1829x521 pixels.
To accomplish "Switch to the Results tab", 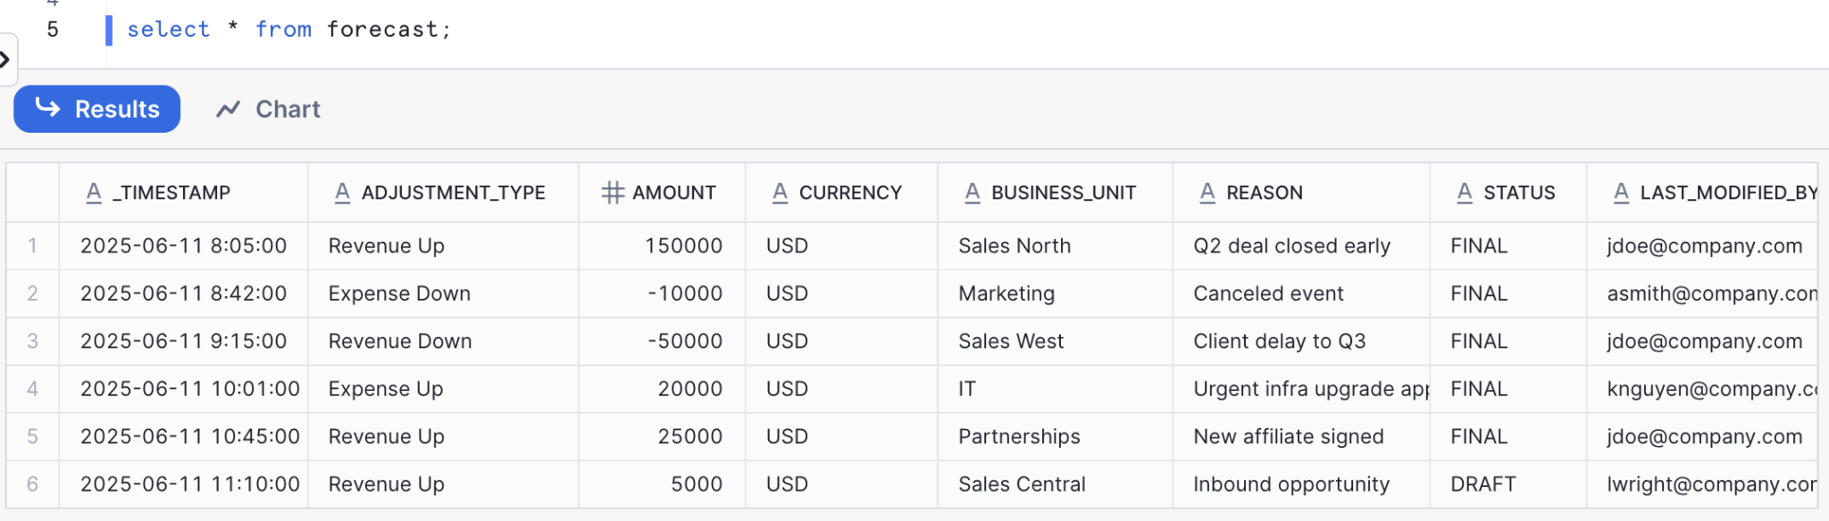I will pos(96,109).
